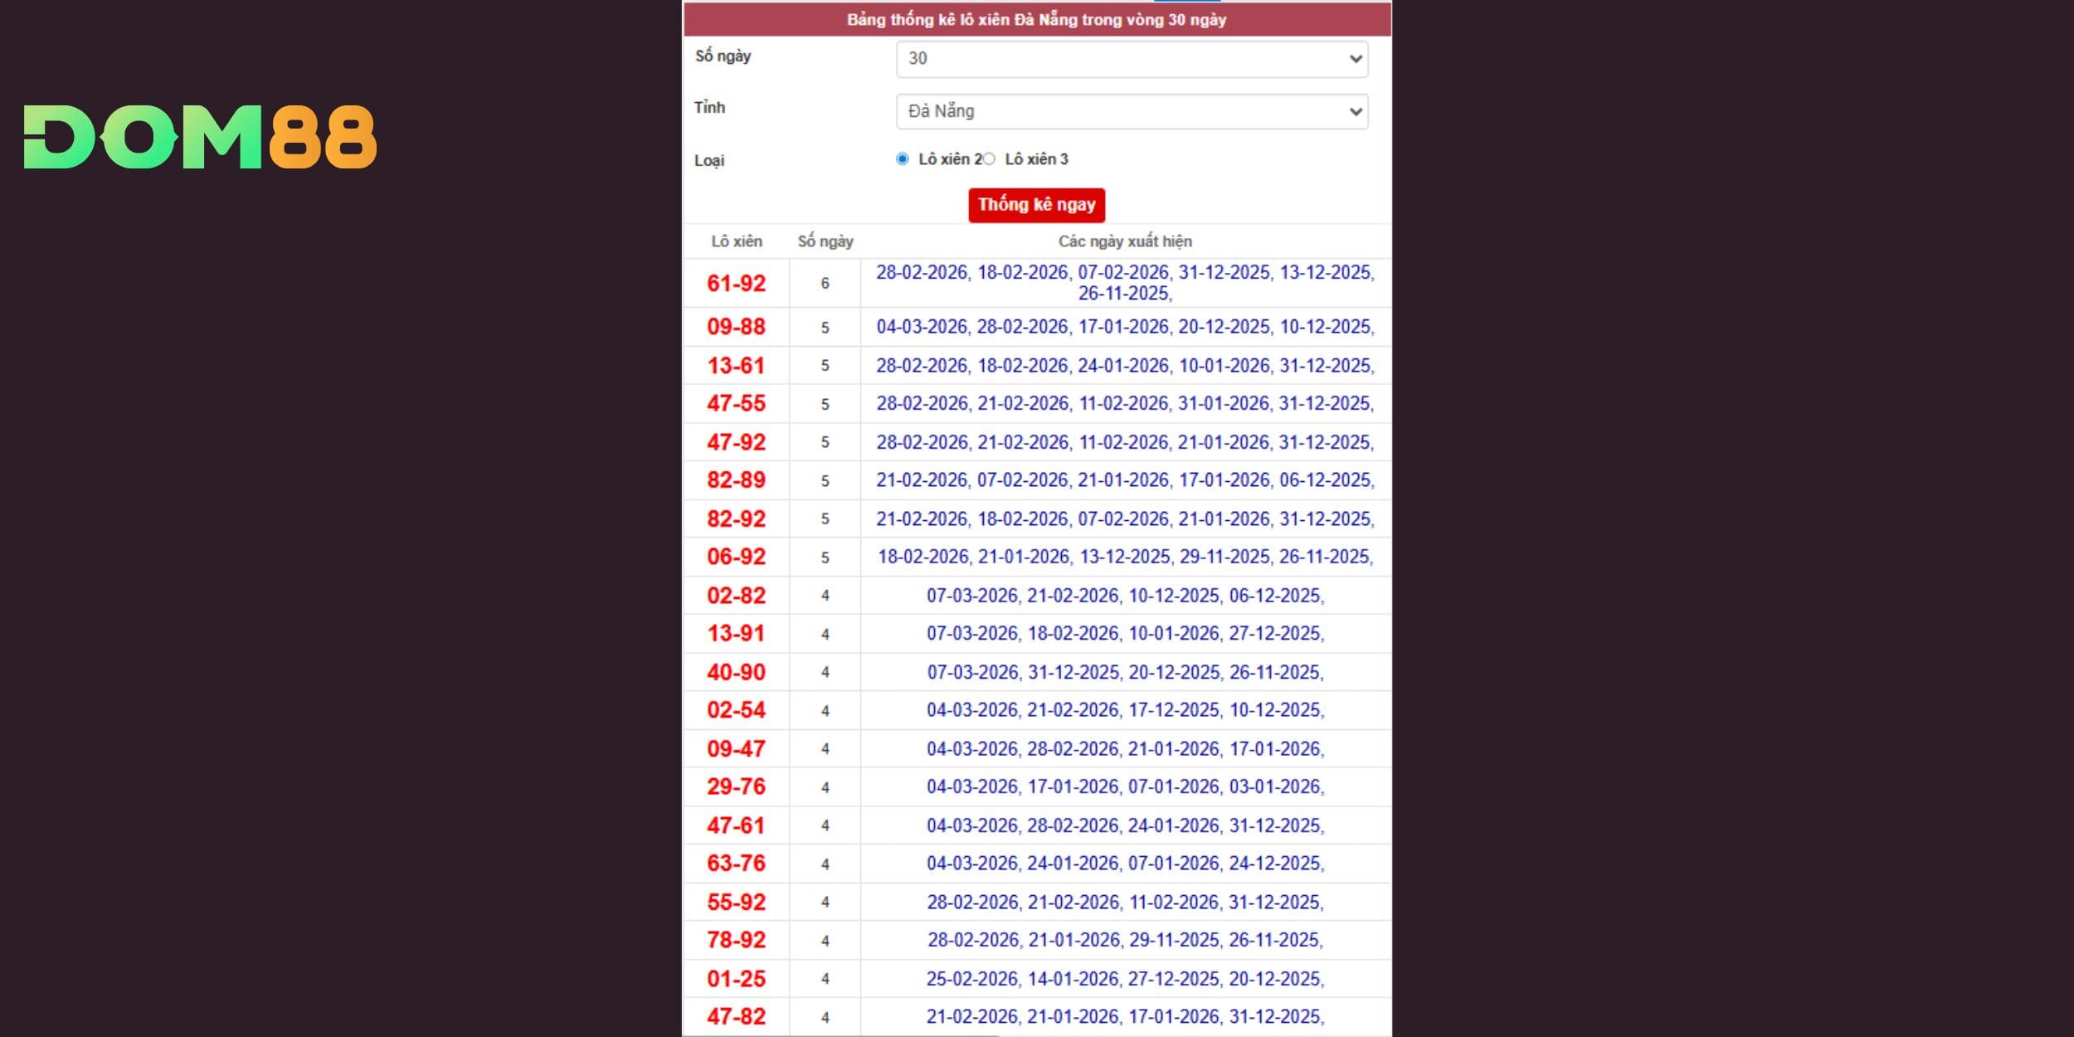Image resolution: width=2074 pixels, height=1037 pixels.
Task: Select the 02-82 pair row
Action: [x=736, y=596]
